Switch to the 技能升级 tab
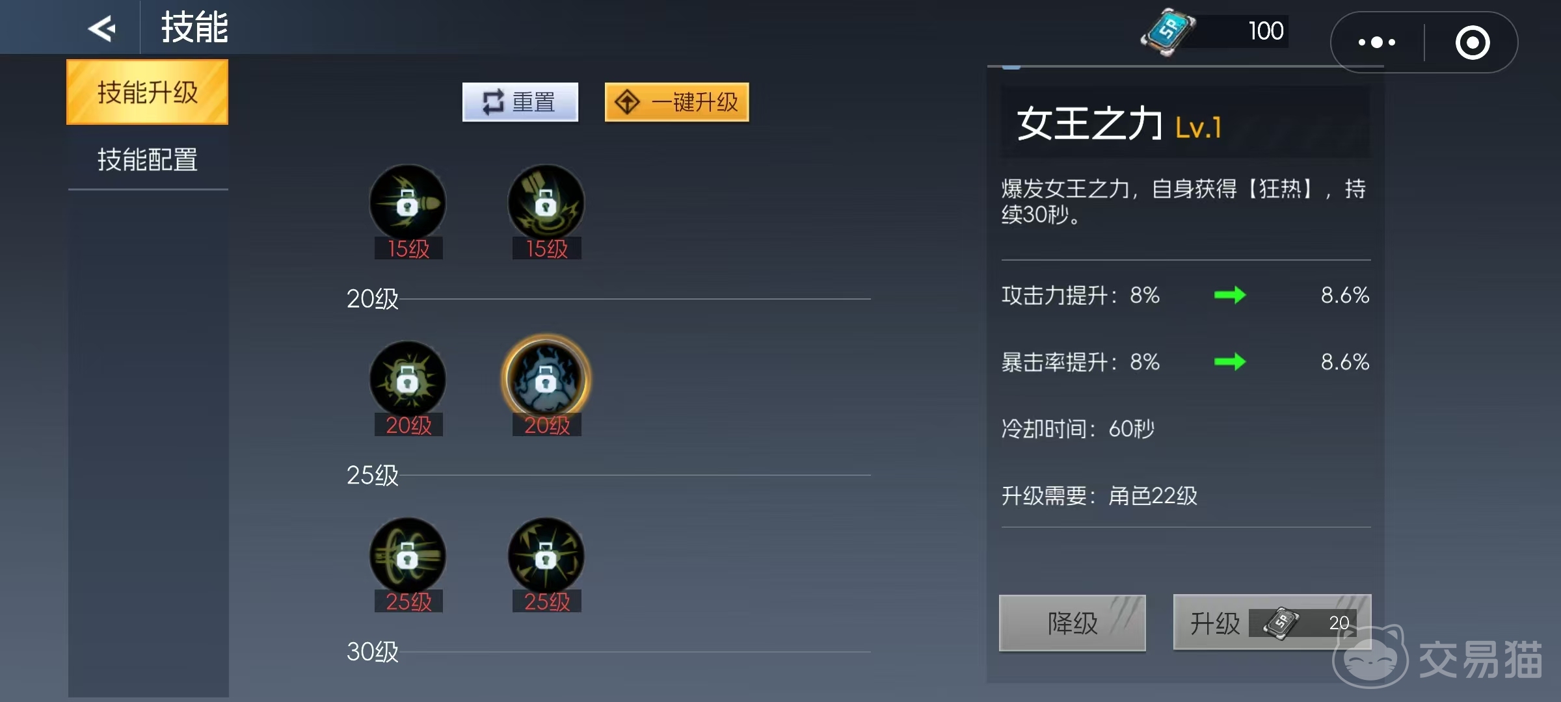Screen dimensions: 1561x702 pyautogui.click(x=148, y=92)
